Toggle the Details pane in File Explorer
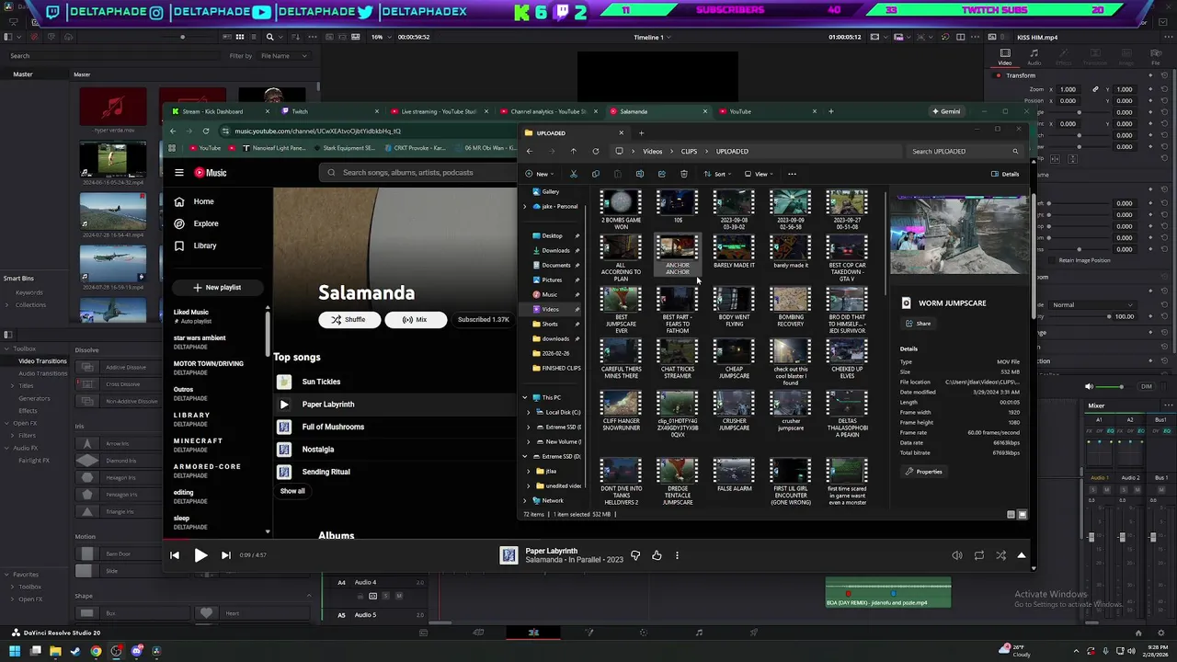The width and height of the screenshot is (1177, 662). (1005, 174)
